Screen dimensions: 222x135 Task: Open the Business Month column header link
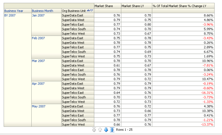42,11
